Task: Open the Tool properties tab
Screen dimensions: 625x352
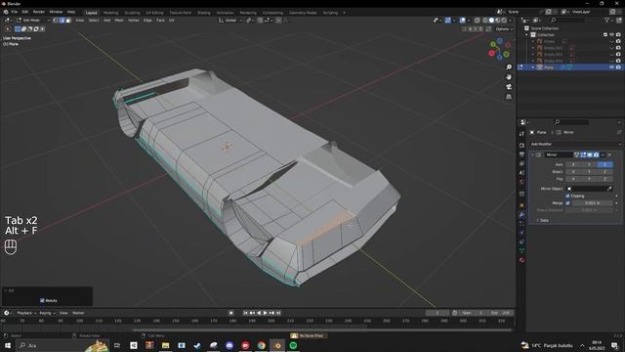Action: tap(521, 134)
